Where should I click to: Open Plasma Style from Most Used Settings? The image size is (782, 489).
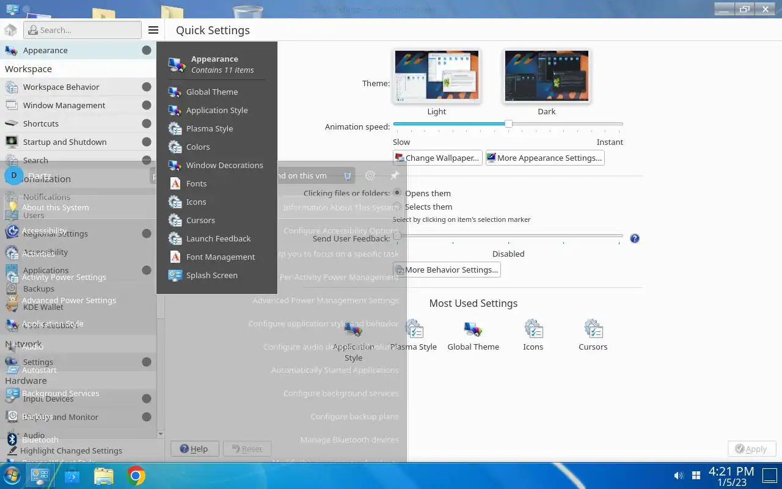[414, 336]
